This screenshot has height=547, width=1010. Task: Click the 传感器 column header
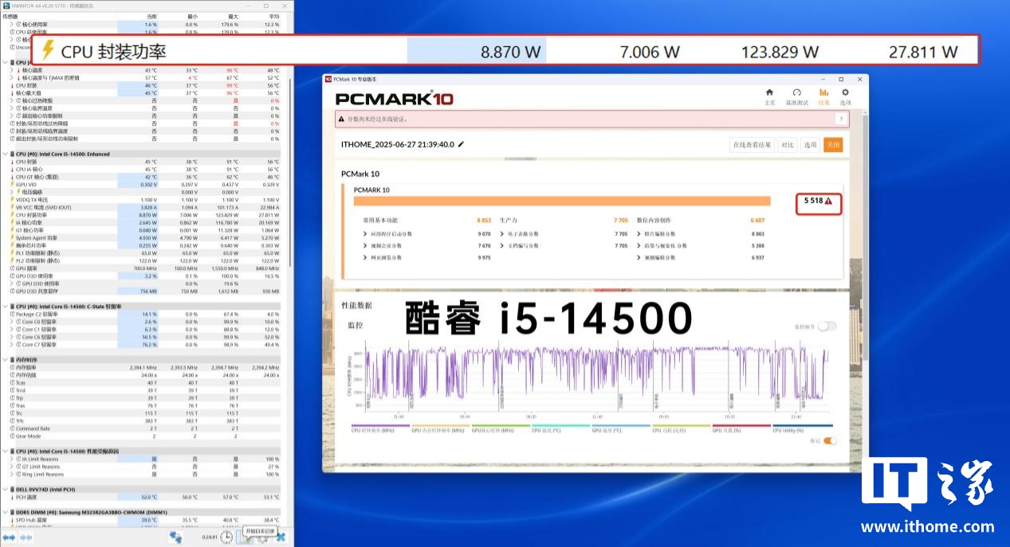10,17
